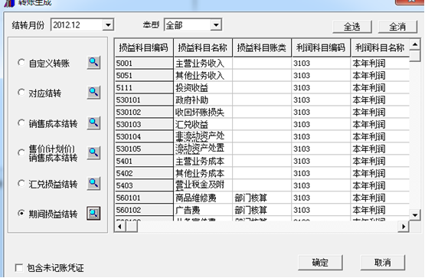
Task: Open magnifier icon beside 销售成本结转
Action: (x=93, y=123)
